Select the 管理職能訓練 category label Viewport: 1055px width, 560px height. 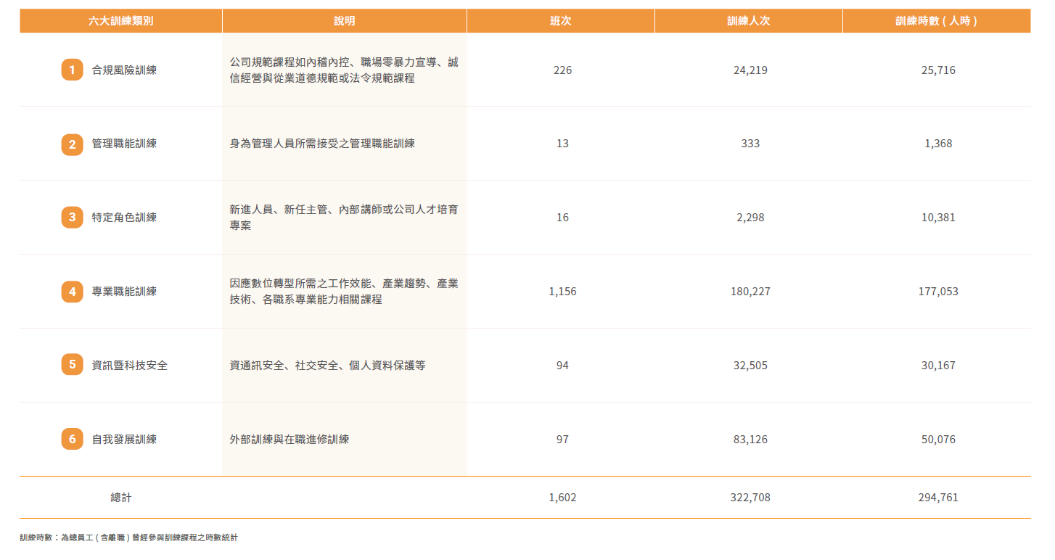(124, 144)
